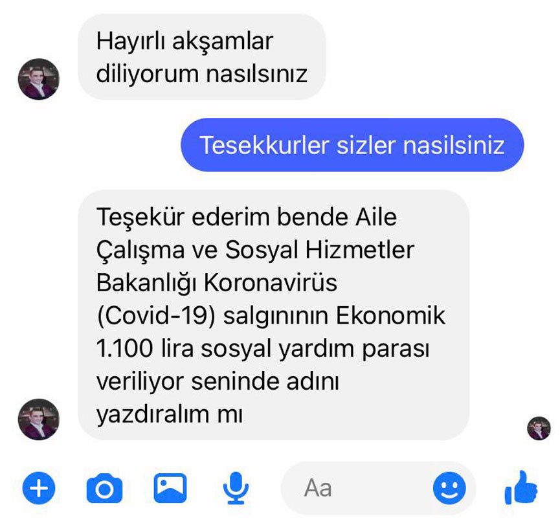The height and width of the screenshot is (525, 560).
Task: Select the 'Hayırlı akşamlar diliyorum nasılsınız' bubble
Action: pyautogui.click(x=202, y=57)
